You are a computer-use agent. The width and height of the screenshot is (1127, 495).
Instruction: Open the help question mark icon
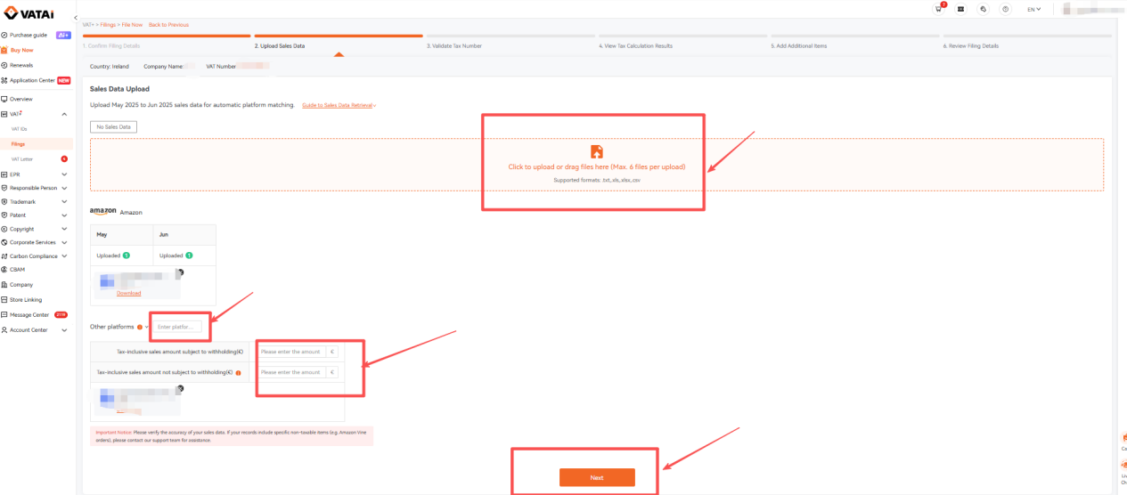pyautogui.click(x=1005, y=9)
